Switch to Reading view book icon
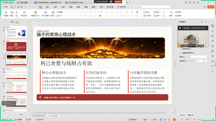 [169, 120]
